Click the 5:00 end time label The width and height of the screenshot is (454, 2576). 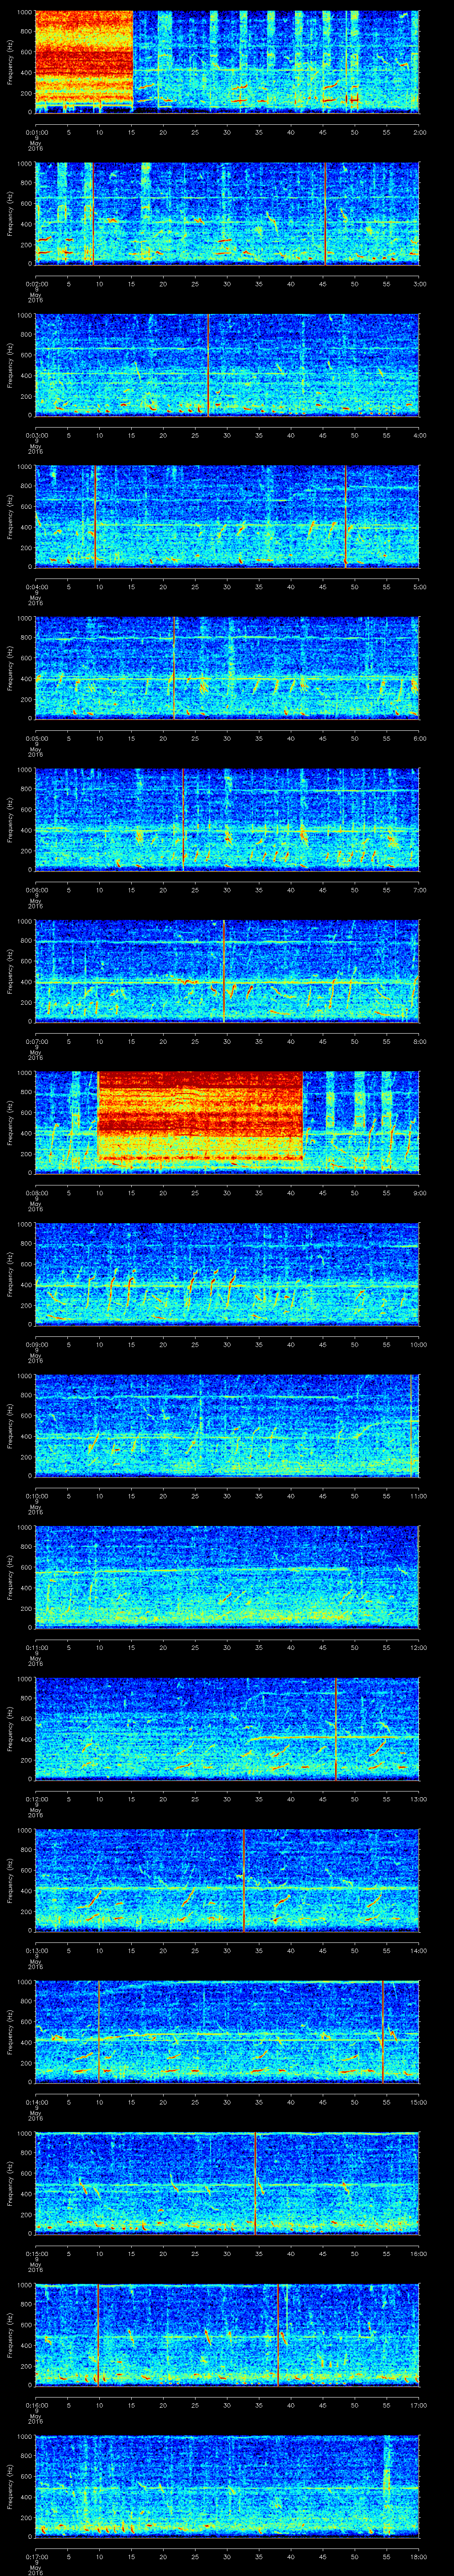[x=419, y=587]
